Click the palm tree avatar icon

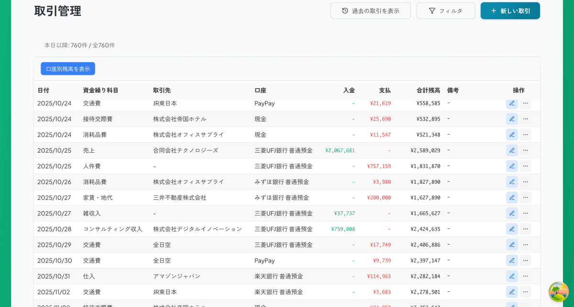click(558, 292)
